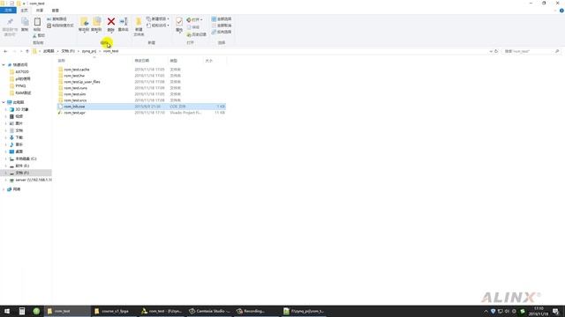Open the Calculator taskbar icon

(22, 311)
